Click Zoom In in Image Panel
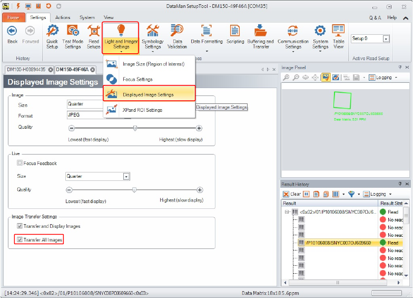The width and height of the screenshot is (413, 298). 286,77
